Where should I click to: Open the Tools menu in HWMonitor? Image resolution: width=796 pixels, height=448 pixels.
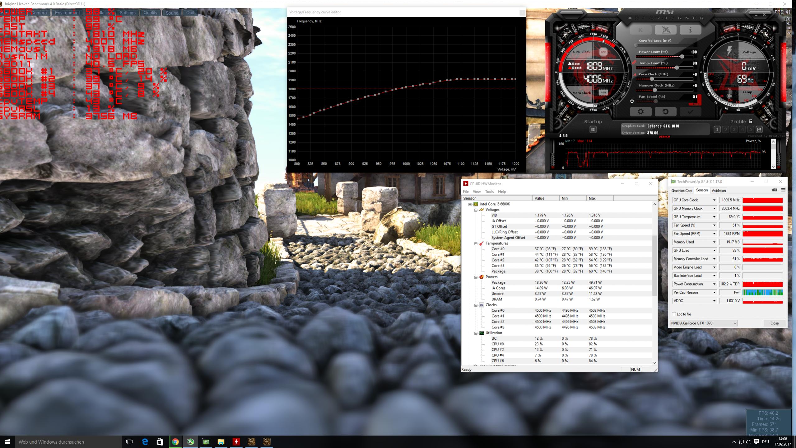tap(489, 191)
